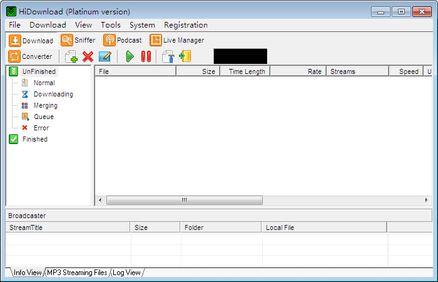Open the URL Sniffer tool
Viewport: 438px width, 282px height.
pos(78,40)
